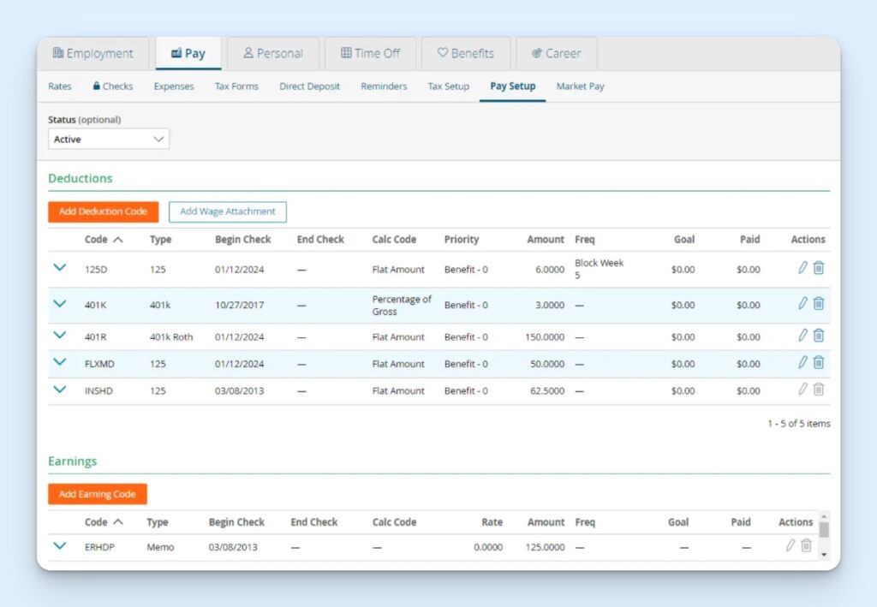Open the Market Pay sub-tab
877x607 pixels.
tap(580, 86)
